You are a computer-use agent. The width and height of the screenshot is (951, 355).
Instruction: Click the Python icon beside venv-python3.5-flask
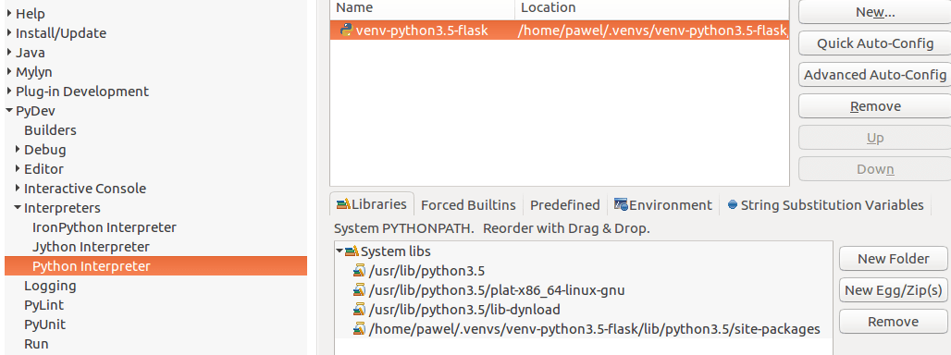pos(346,30)
